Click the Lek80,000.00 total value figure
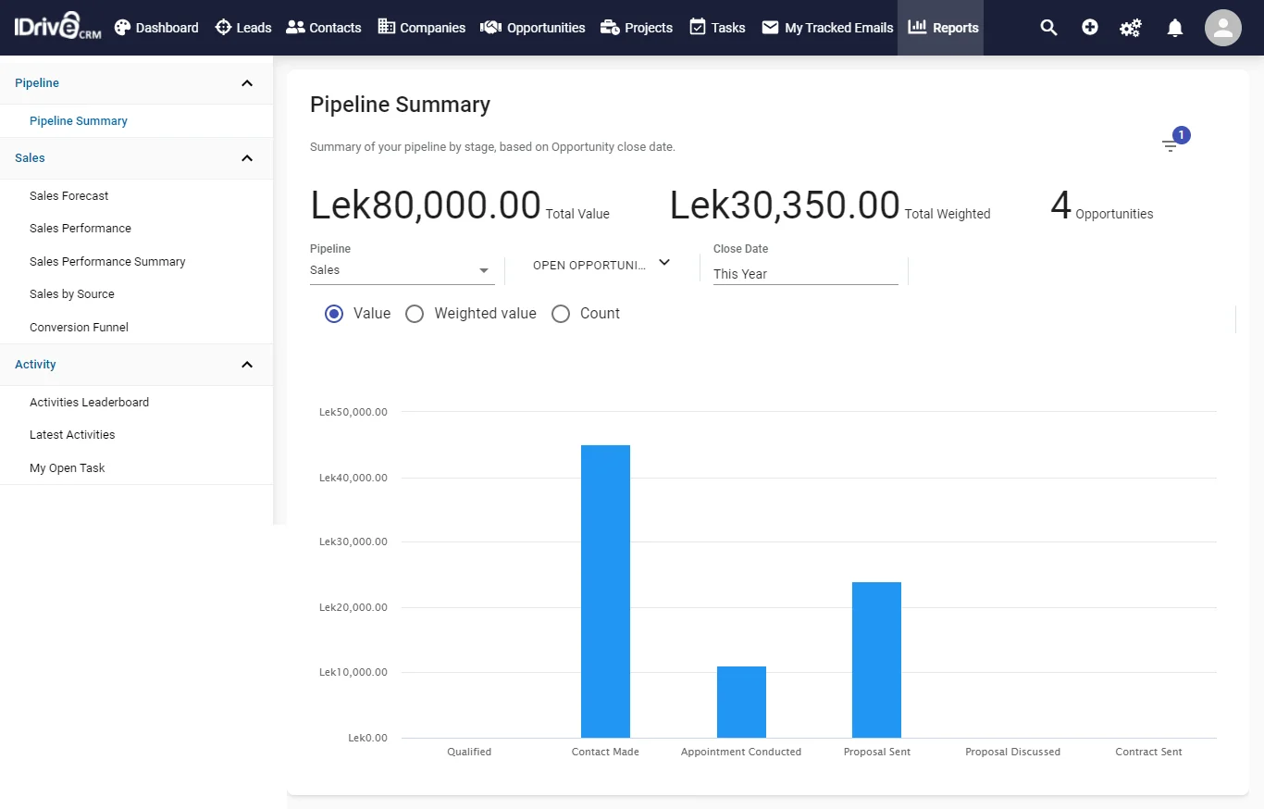This screenshot has width=1264, height=809. click(426, 205)
